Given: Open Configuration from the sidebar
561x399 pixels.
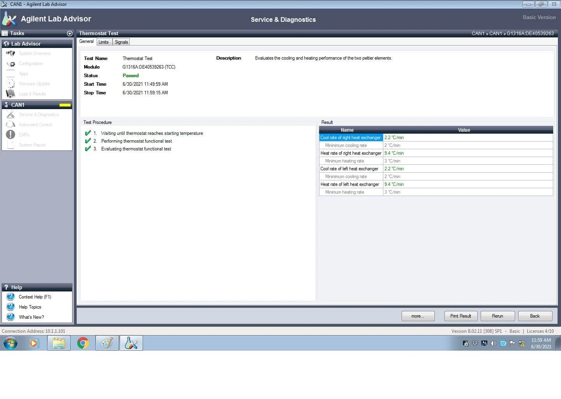Looking at the screenshot, I should 31,64.
